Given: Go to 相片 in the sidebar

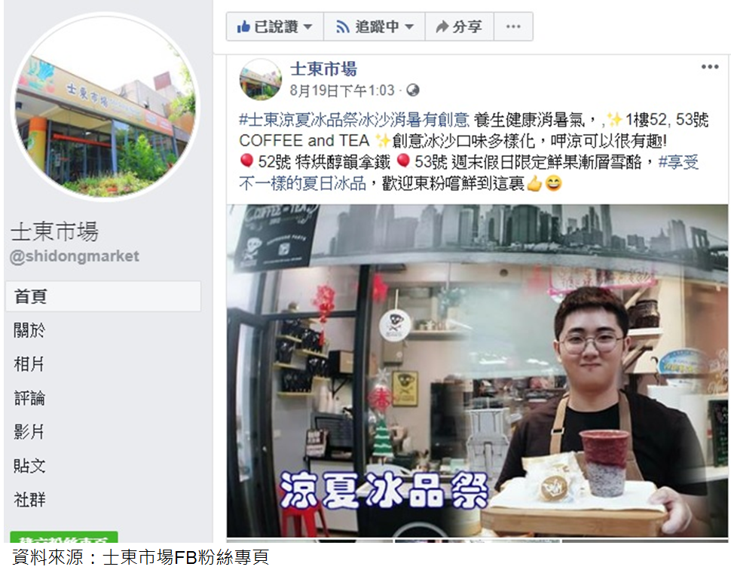Looking at the screenshot, I should coord(29,364).
